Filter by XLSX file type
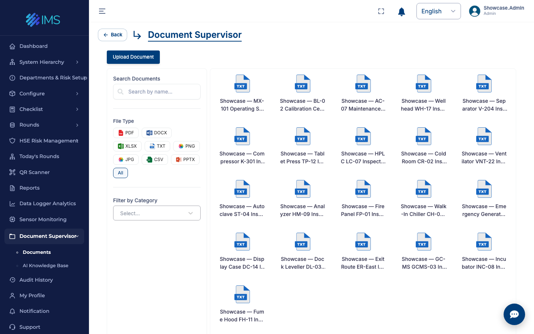The height and width of the screenshot is (334, 534). click(127, 146)
